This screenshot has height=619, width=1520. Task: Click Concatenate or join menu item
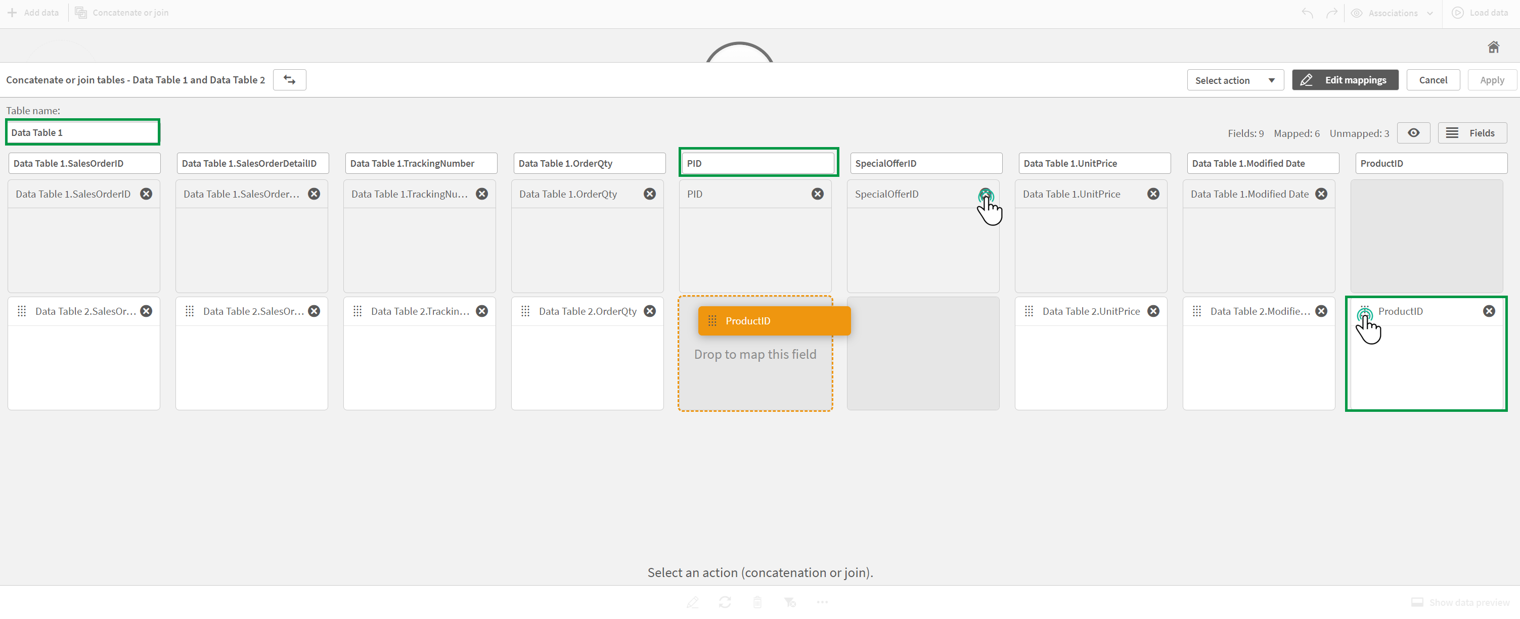tap(130, 13)
